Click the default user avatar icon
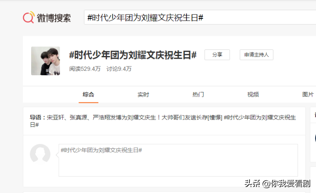This screenshot has width=316, height=193. pos(40,154)
